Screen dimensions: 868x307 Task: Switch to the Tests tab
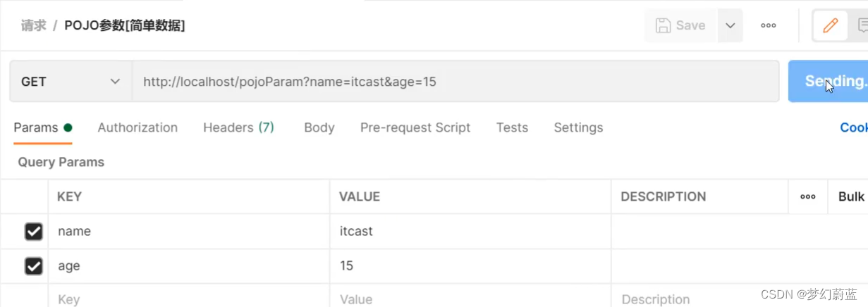click(512, 127)
